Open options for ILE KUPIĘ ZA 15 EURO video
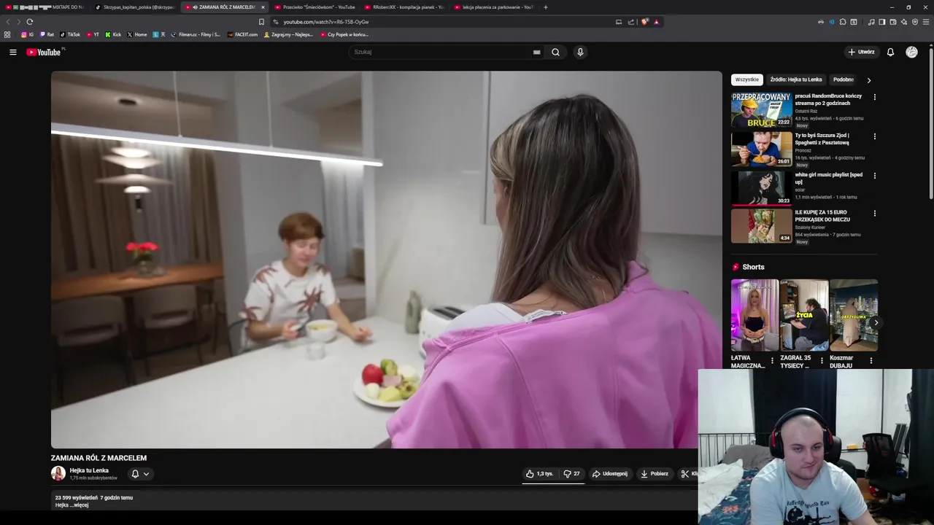934x525 pixels. (x=874, y=214)
